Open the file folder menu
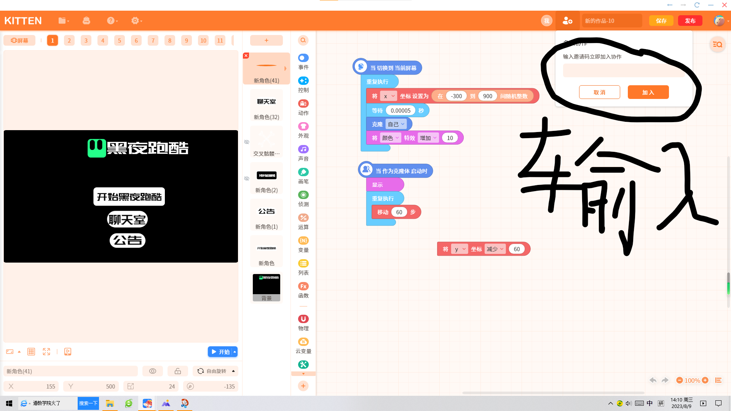The width and height of the screenshot is (731, 411). (64, 21)
